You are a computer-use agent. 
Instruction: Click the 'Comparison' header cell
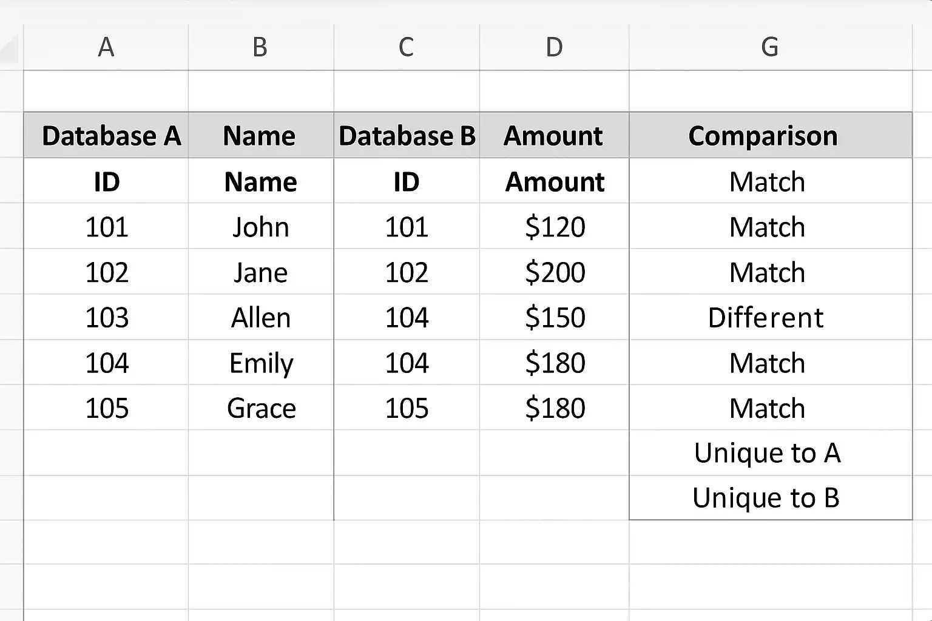[x=771, y=135]
